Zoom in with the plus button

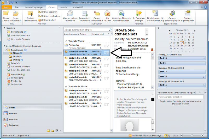point(202,136)
